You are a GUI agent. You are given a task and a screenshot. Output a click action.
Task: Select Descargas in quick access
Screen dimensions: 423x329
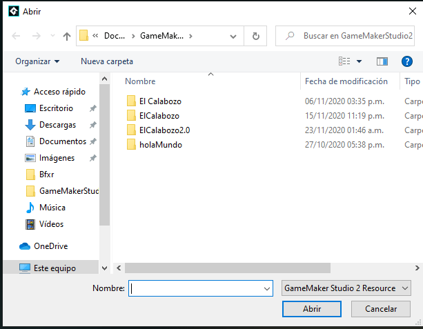point(57,125)
